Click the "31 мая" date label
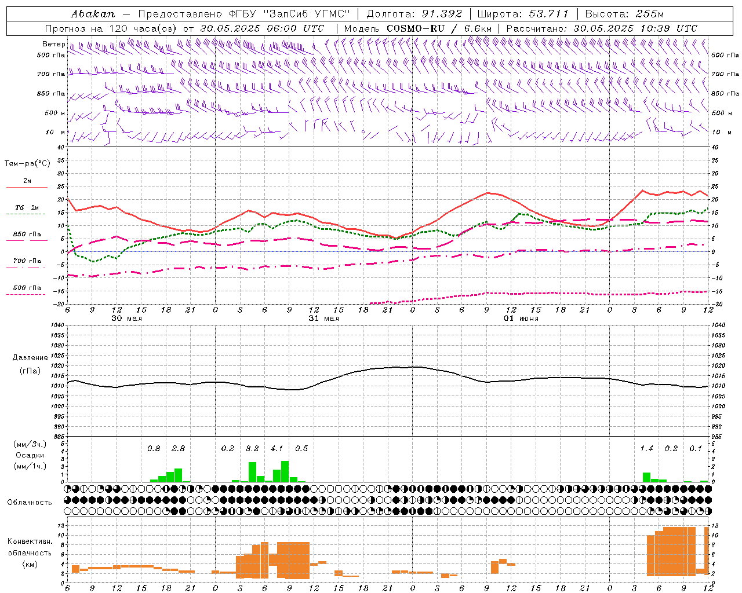The image size is (742, 593). coord(323,319)
